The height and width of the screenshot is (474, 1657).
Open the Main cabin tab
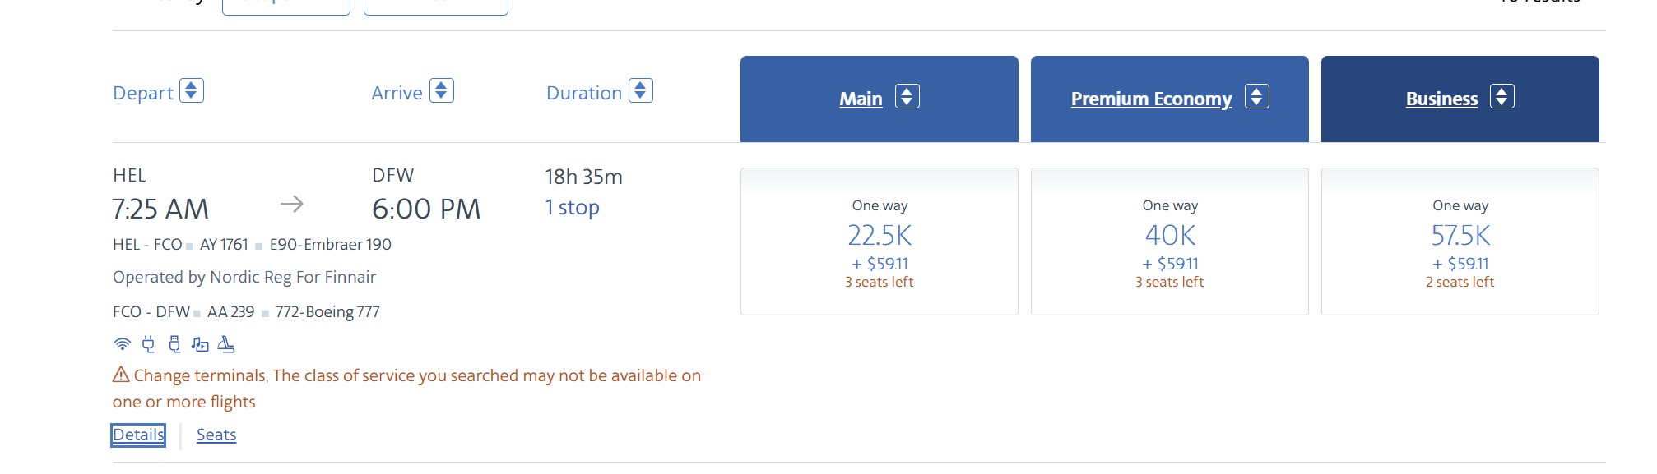[861, 99]
